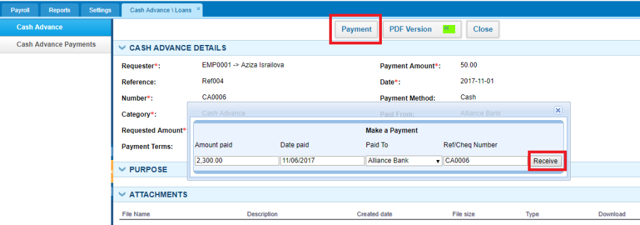The image size is (640, 225).
Task: Select Cash Advance Payments in sidebar
Action: pos(56,44)
